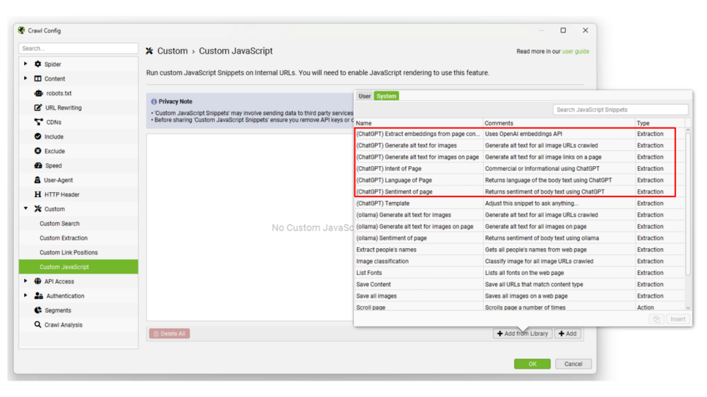Click the CDNs network icon

[39, 122]
